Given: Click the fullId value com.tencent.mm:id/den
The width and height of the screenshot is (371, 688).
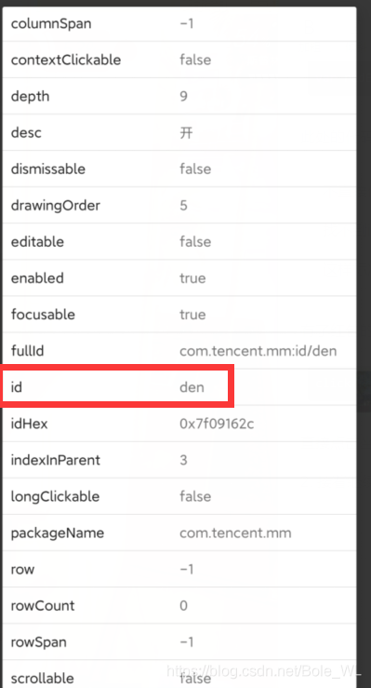Looking at the screenshot, I should [x=258, y=351].
